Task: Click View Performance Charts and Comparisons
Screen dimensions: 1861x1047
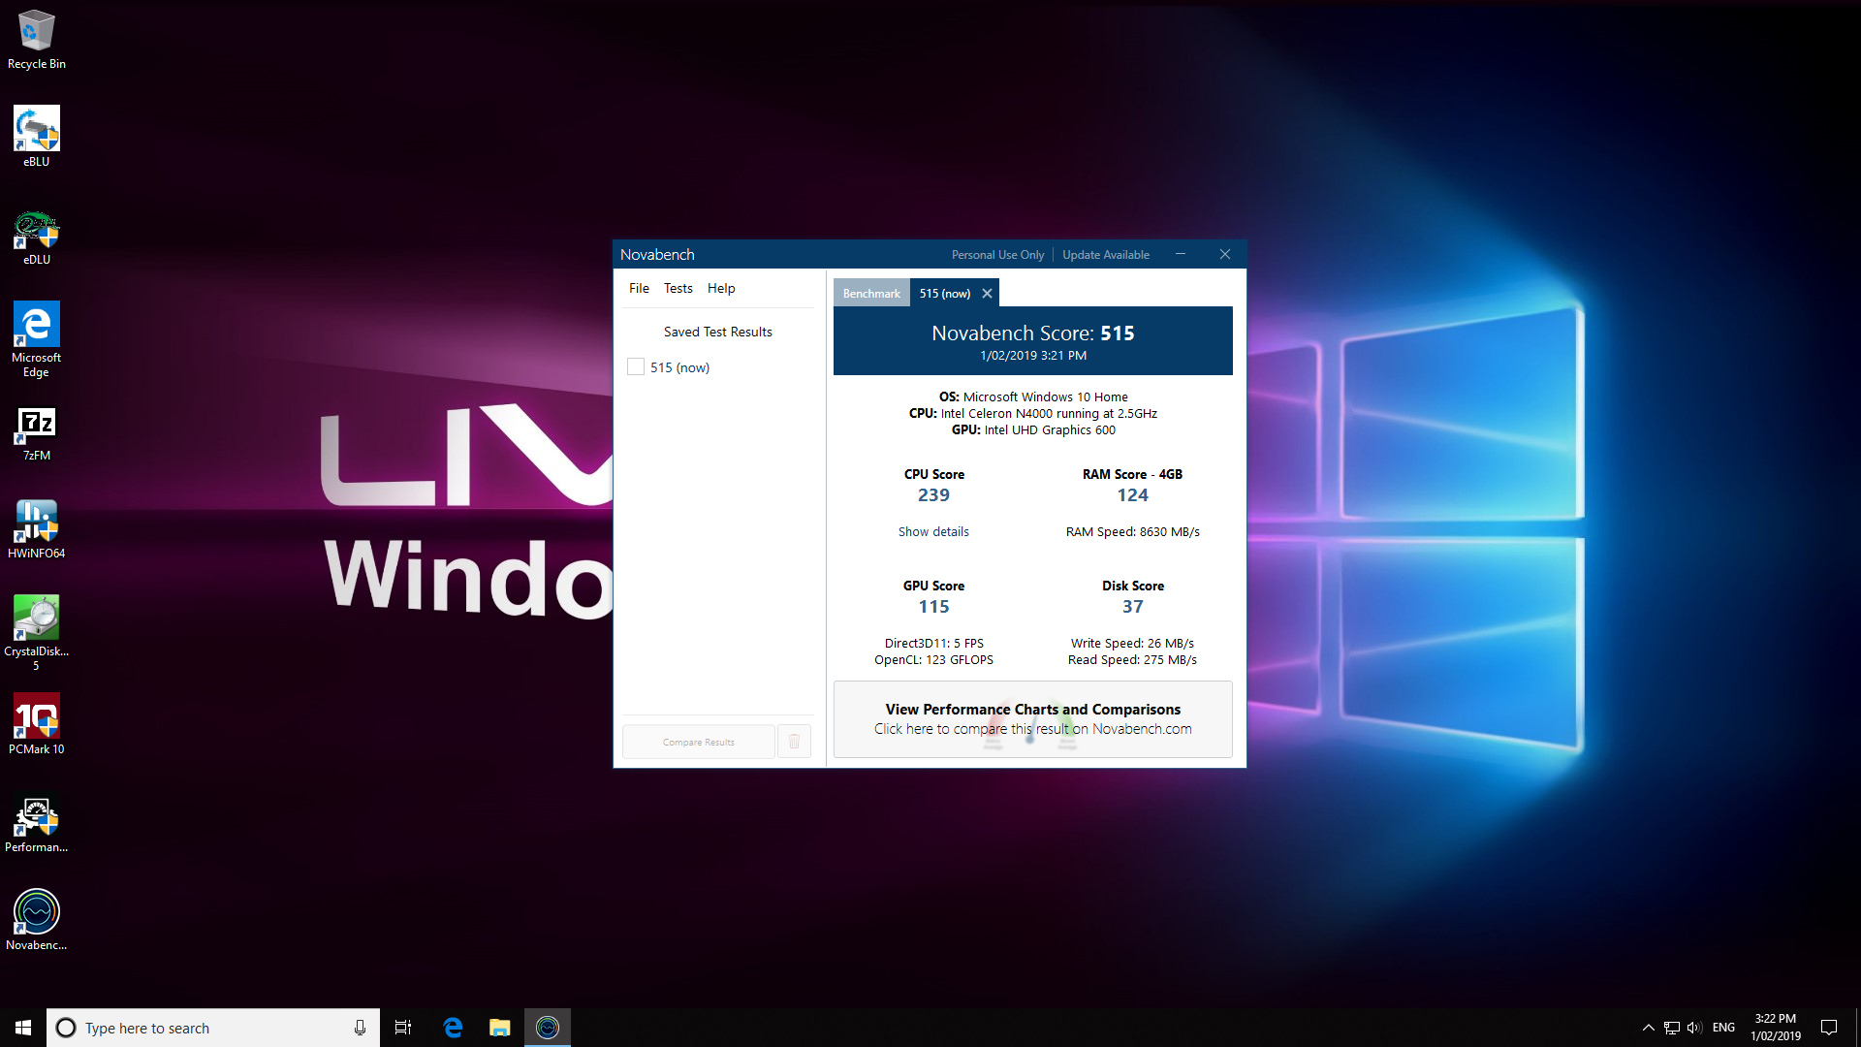Action: pyautogui.click(x=1033, y=719)
